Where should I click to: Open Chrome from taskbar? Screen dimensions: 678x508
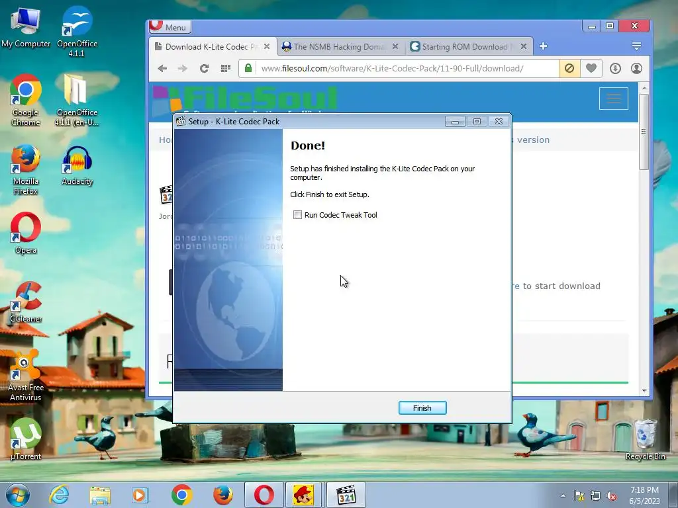[x=181, y=495]
